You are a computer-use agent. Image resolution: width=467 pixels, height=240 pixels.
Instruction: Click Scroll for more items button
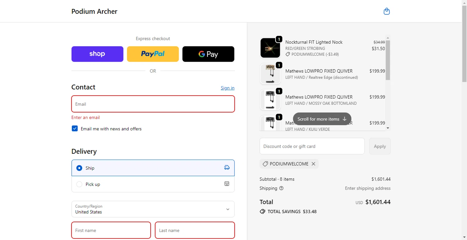(322, 119)
